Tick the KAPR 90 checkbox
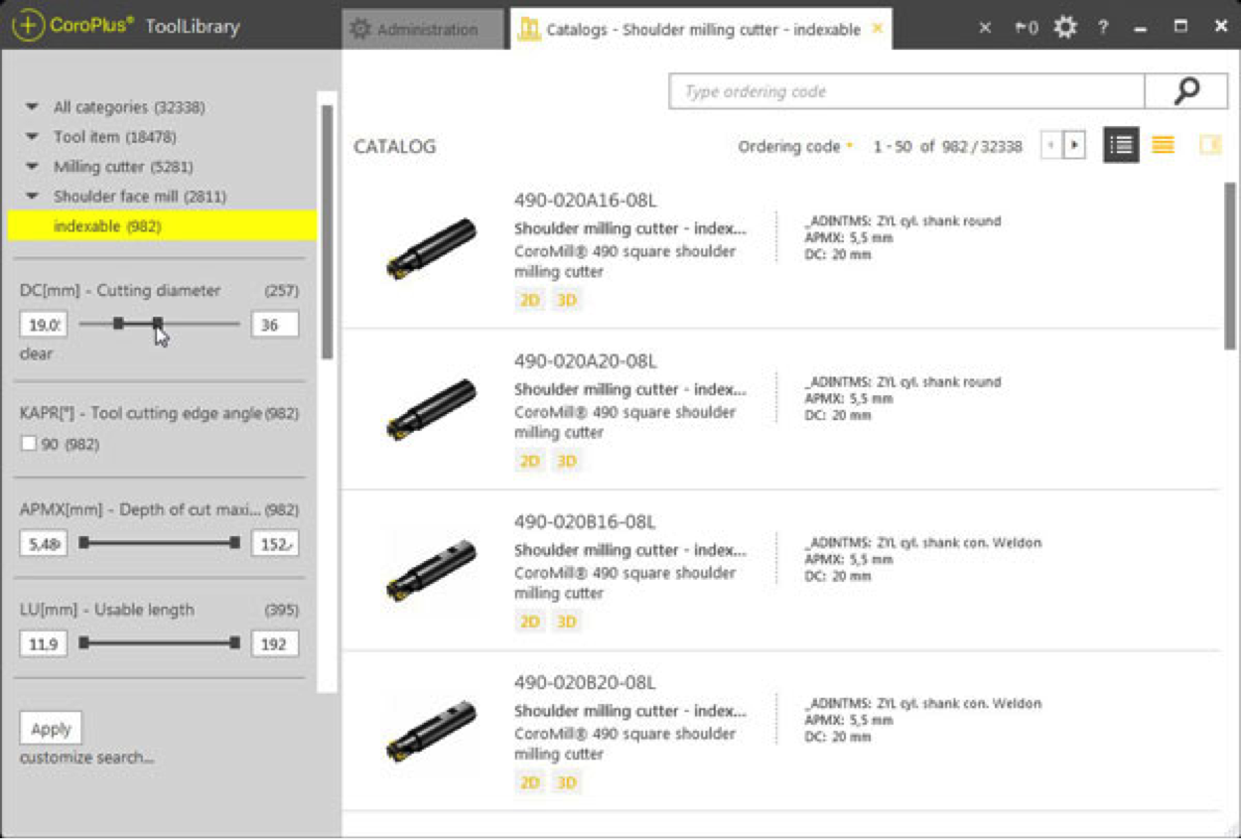The width and height of the screenshot is (1241, 839). coord(29,444)
